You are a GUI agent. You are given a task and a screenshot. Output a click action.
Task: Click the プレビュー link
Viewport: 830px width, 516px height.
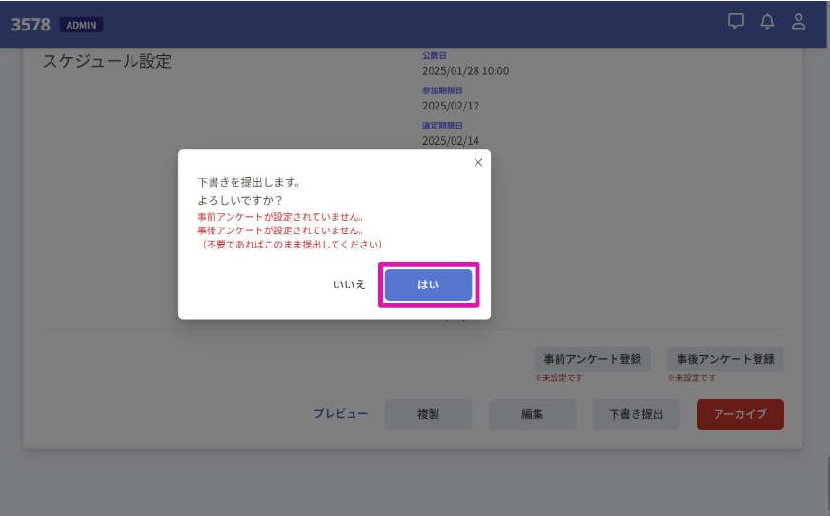[340, 414]
